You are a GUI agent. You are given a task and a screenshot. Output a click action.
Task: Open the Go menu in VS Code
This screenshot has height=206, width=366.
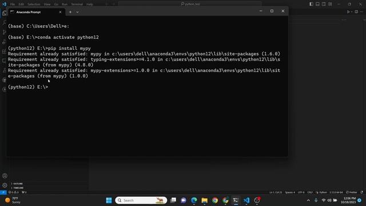[x=56, y=4]
